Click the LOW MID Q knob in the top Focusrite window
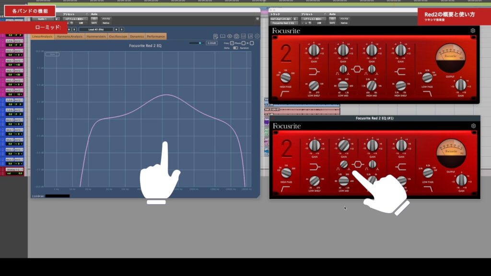The width and height of the screenshot is (491, 276). (x=343, y=69)
